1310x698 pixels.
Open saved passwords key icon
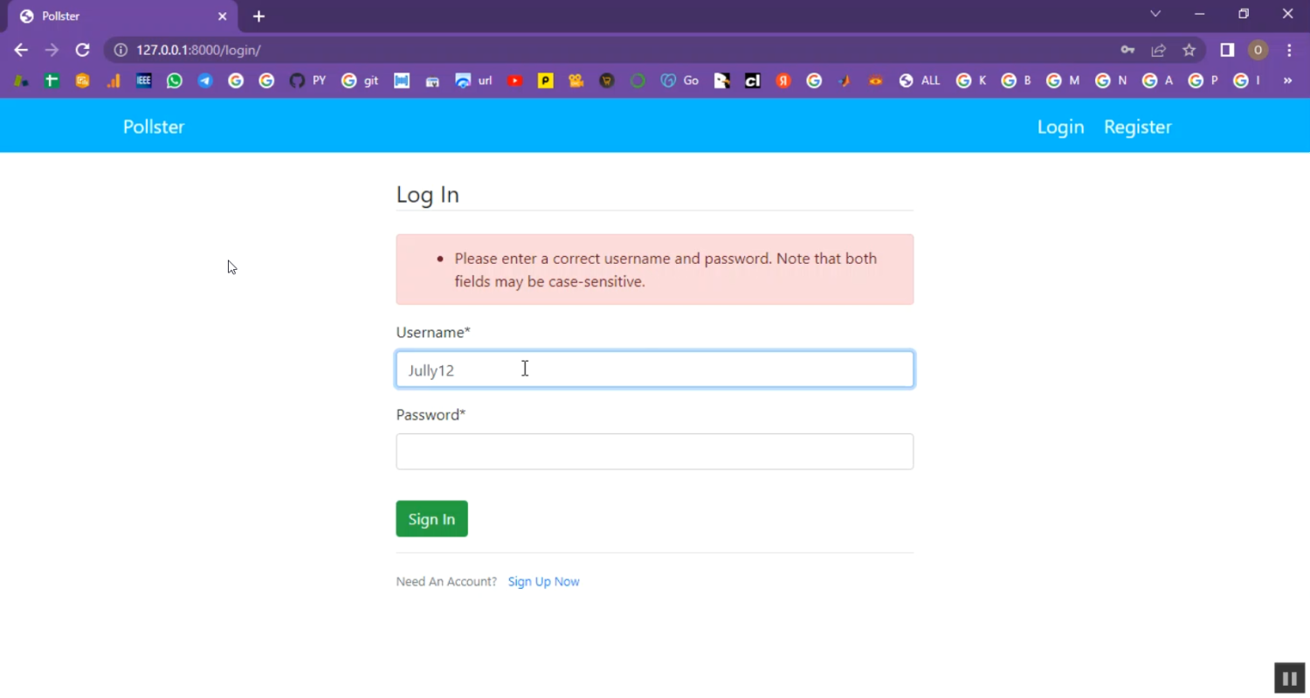pyautogui.click(x=1127, y=50)
